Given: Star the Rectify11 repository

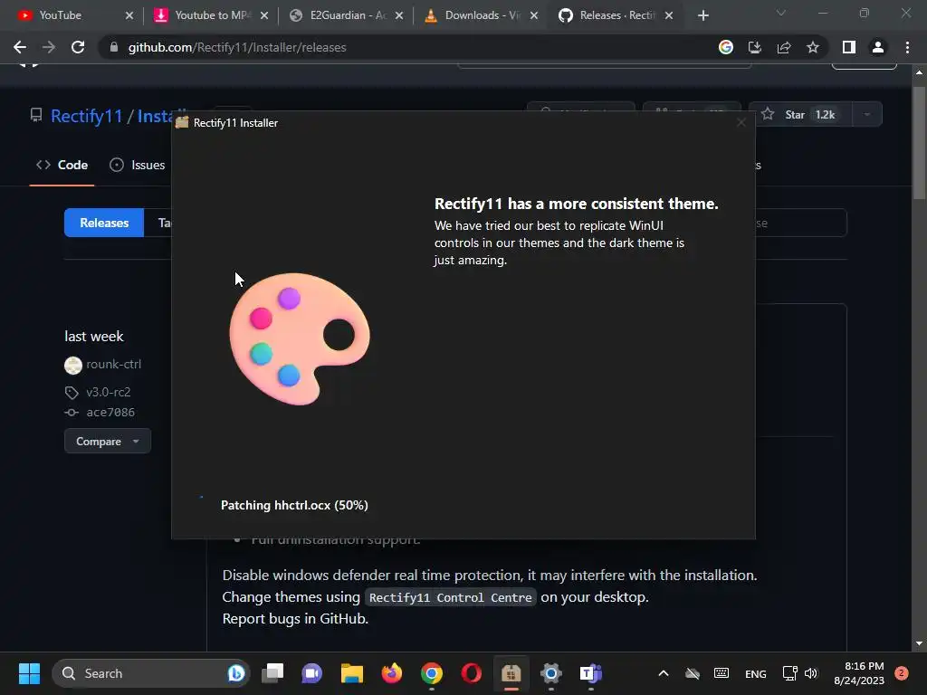Looking at the screenshot, I should click(800, 115).
